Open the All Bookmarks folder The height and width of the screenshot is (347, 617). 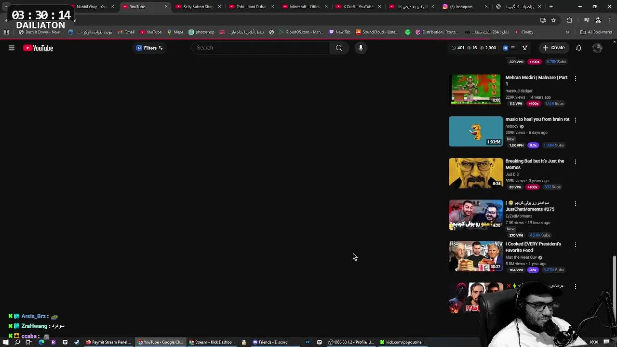[x=596, y=32]
